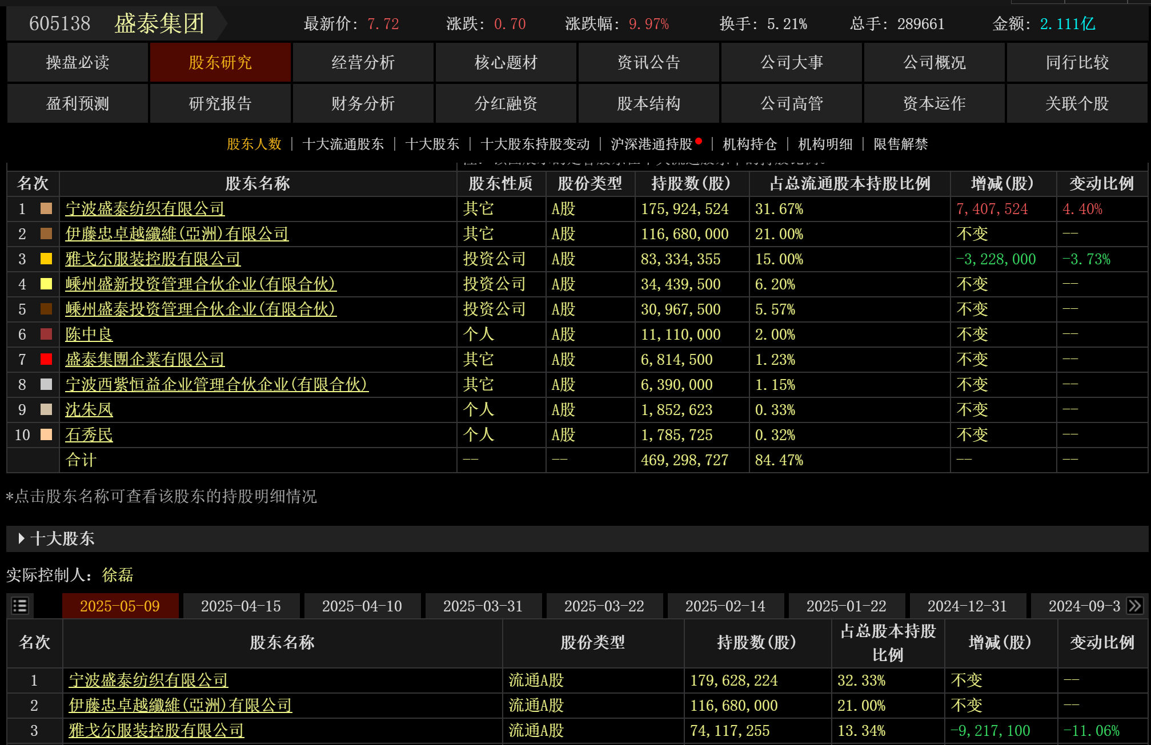Open the 股本结构 tab
Image resolution: width=1151 pixels, height=745 pixels.
[x=649, y=103]
